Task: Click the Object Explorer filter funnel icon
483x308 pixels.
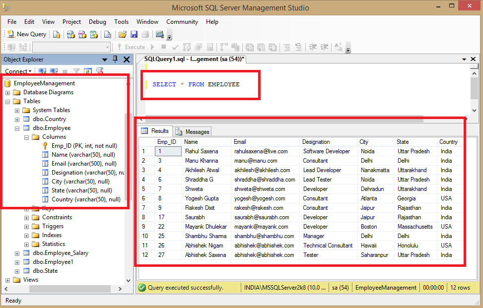Action: pos(76,71)
